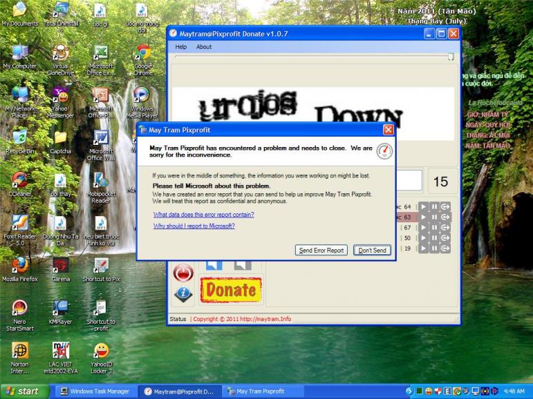
Task: Click the system tray clock
Action: (x=514, y=391)
